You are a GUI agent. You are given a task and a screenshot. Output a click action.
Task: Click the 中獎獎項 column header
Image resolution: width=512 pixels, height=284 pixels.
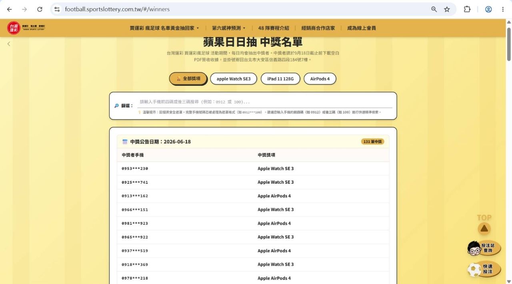[266, 155]
